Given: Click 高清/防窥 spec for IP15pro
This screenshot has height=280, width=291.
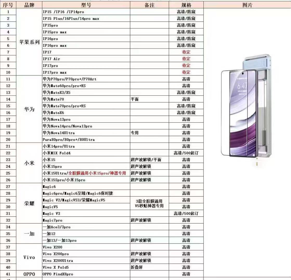Looking at the screenshot, I should (x=186, y=25).
